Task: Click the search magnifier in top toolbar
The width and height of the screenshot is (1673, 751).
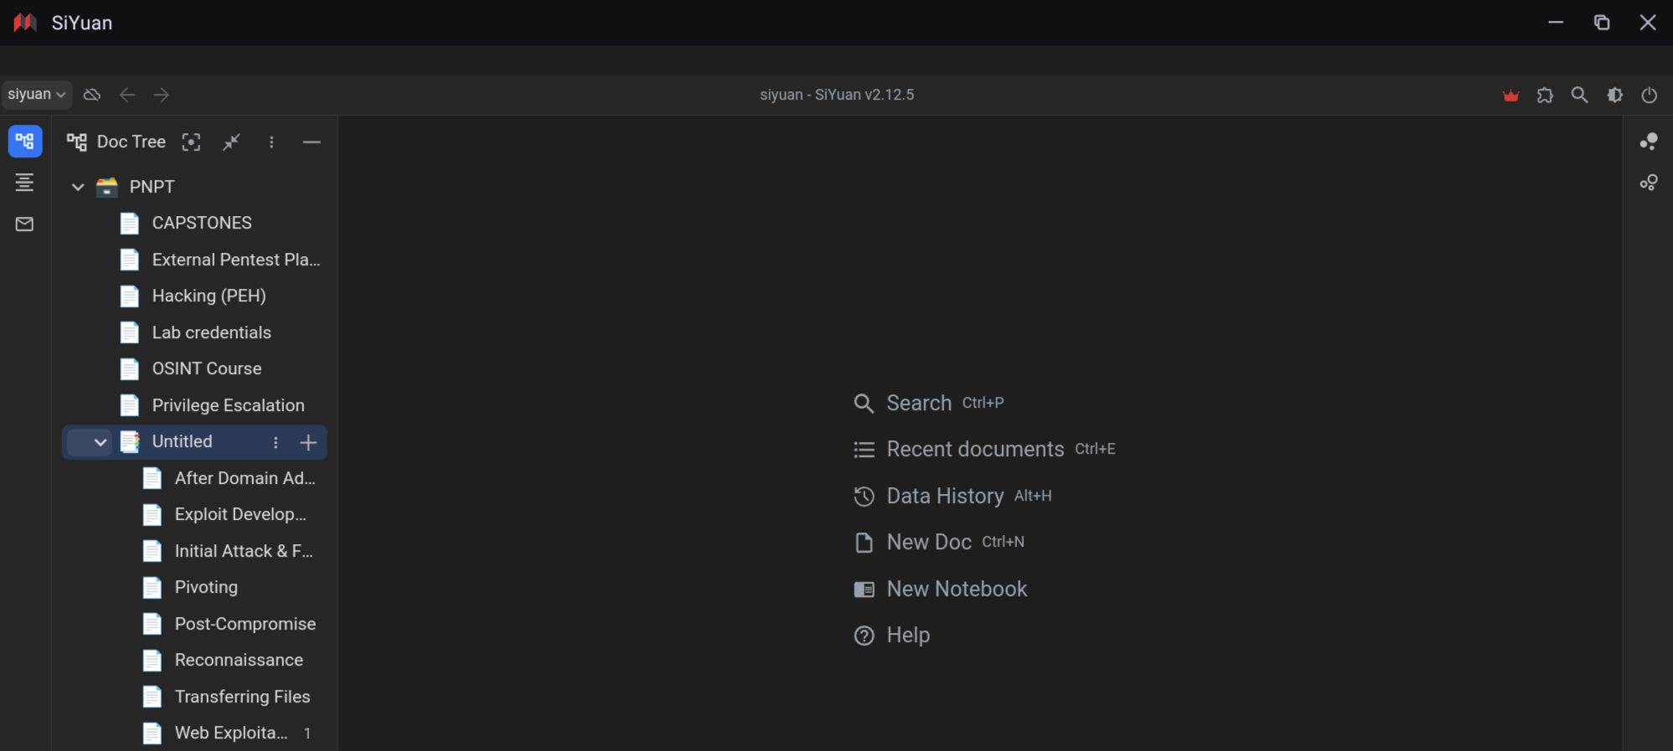Action: point(1579,95)
